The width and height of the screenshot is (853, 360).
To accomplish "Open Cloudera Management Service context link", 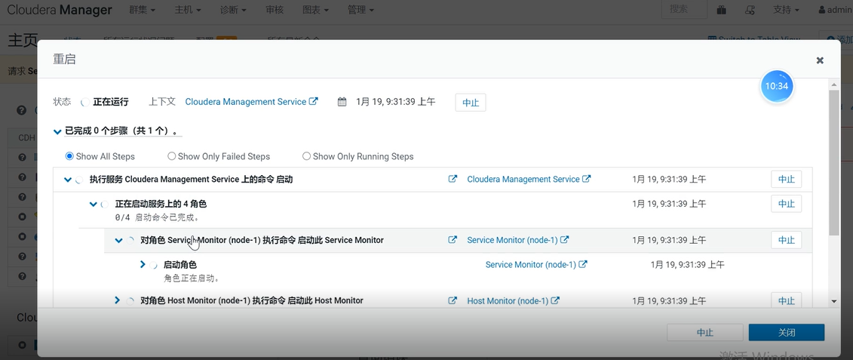I will (246, 101).
